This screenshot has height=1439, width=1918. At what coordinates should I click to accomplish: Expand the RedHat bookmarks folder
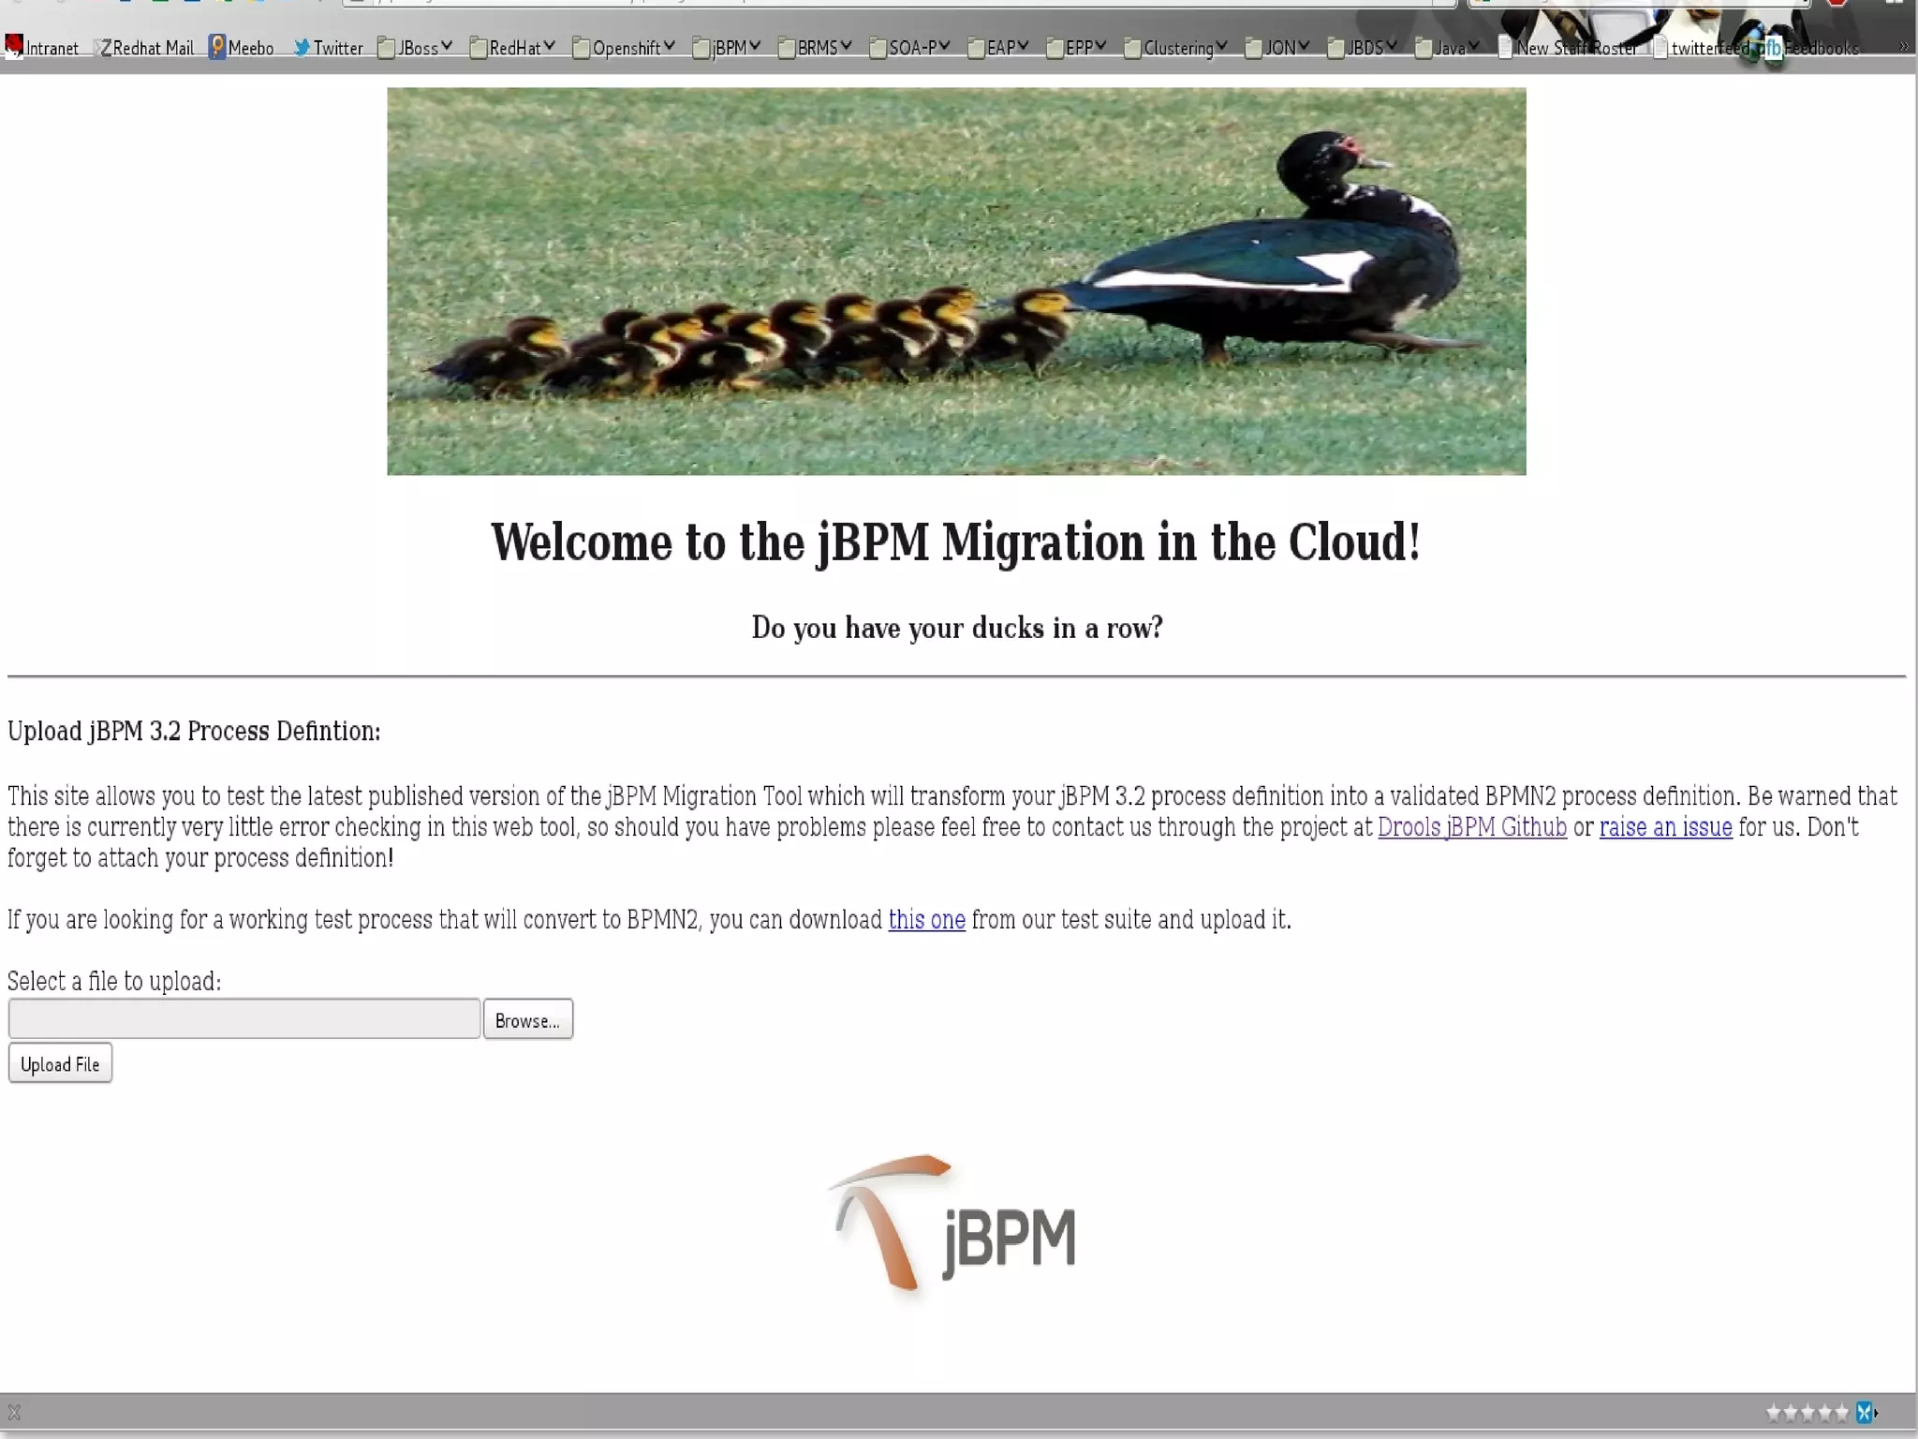click(513, 48)
